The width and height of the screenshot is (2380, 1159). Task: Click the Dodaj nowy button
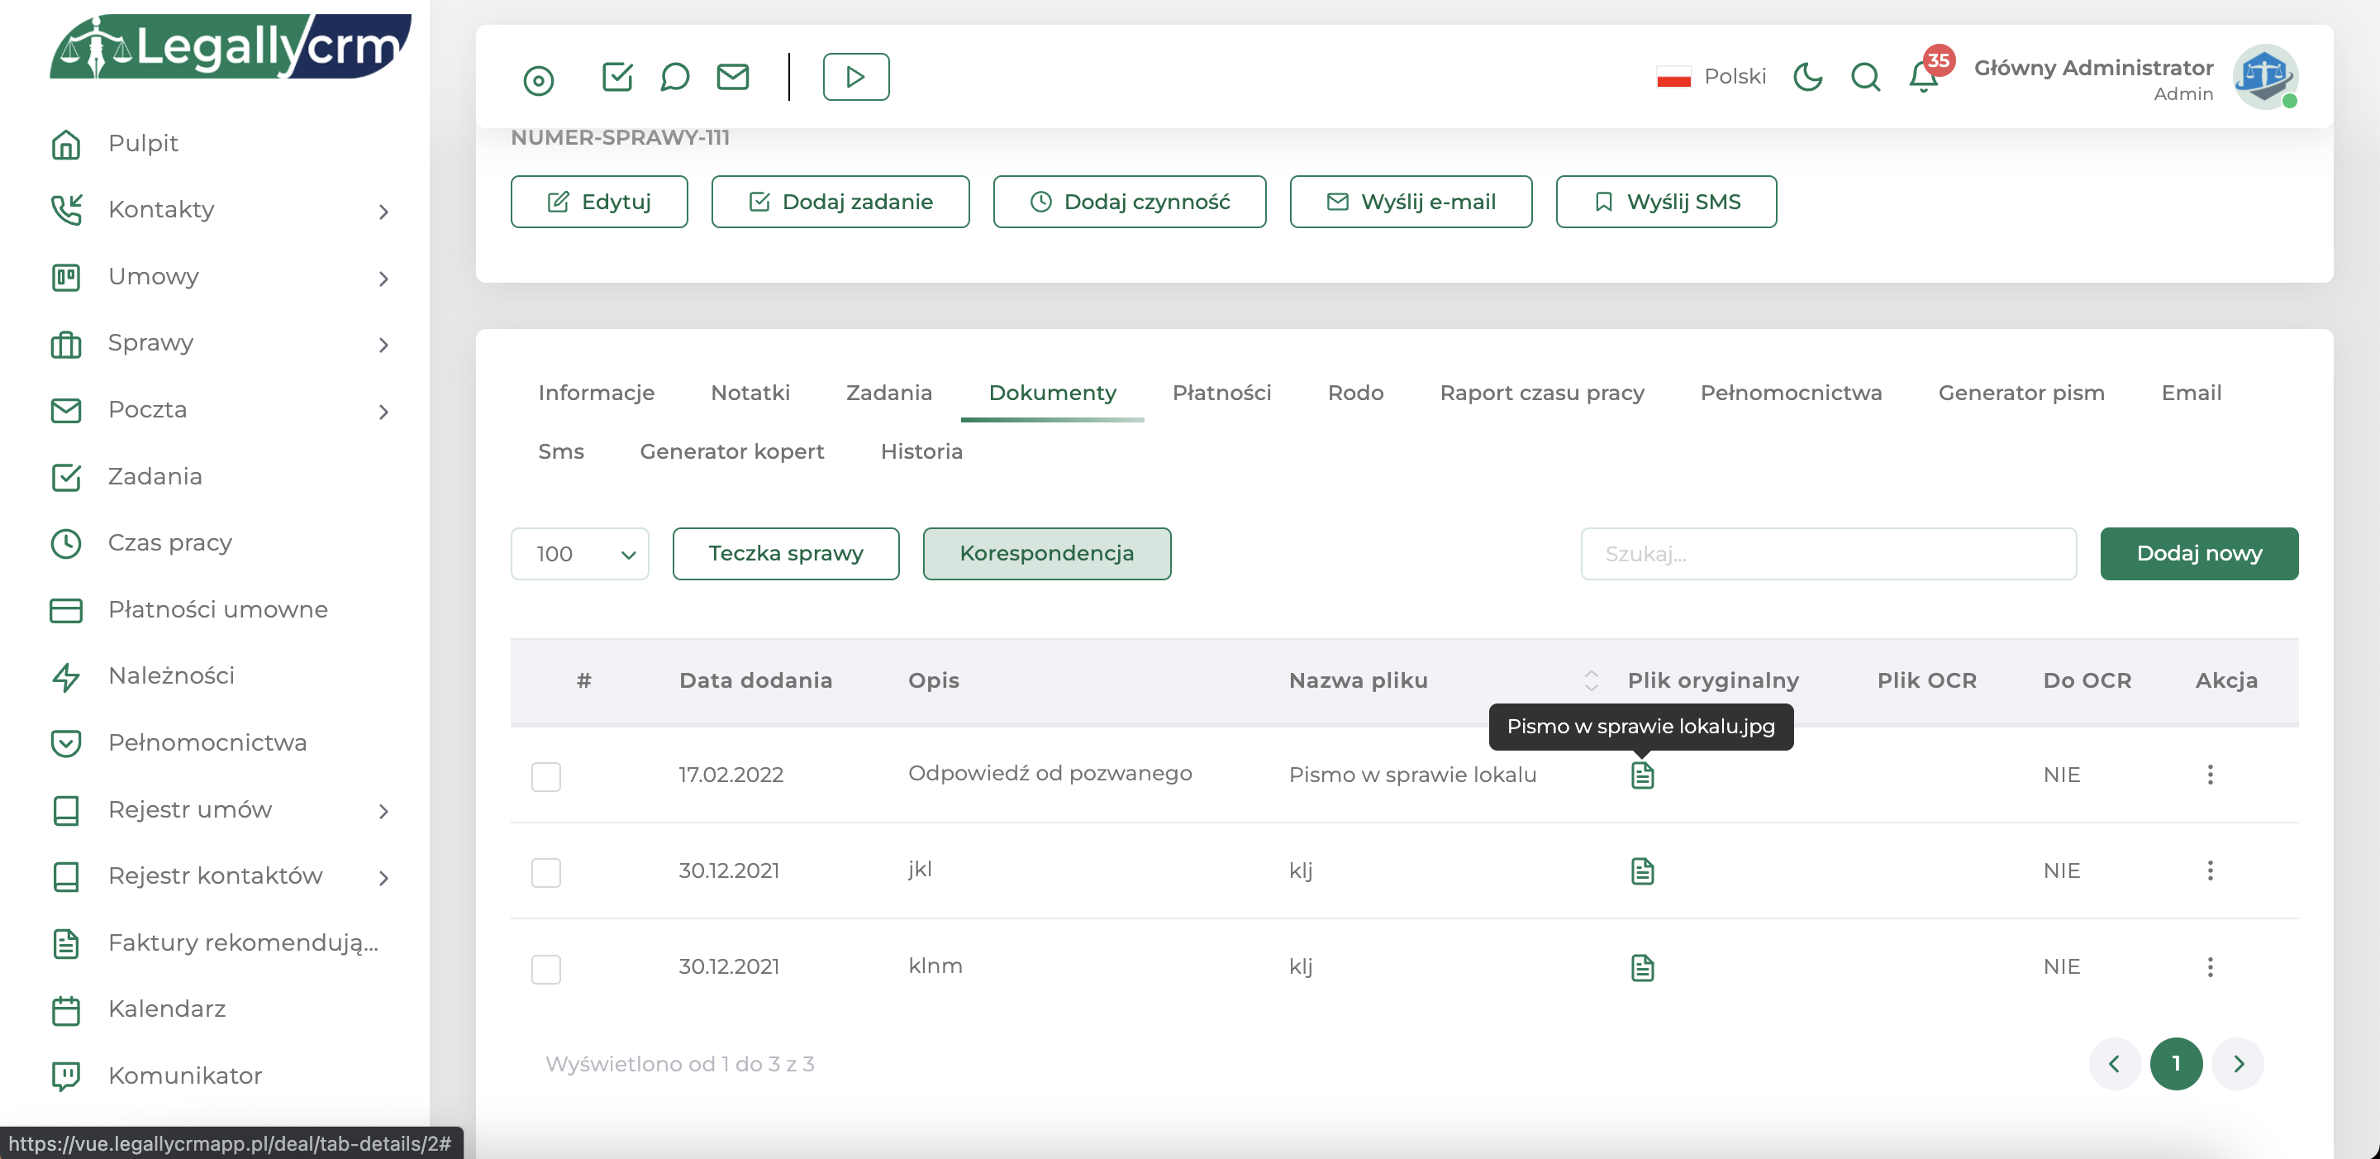2199,554
